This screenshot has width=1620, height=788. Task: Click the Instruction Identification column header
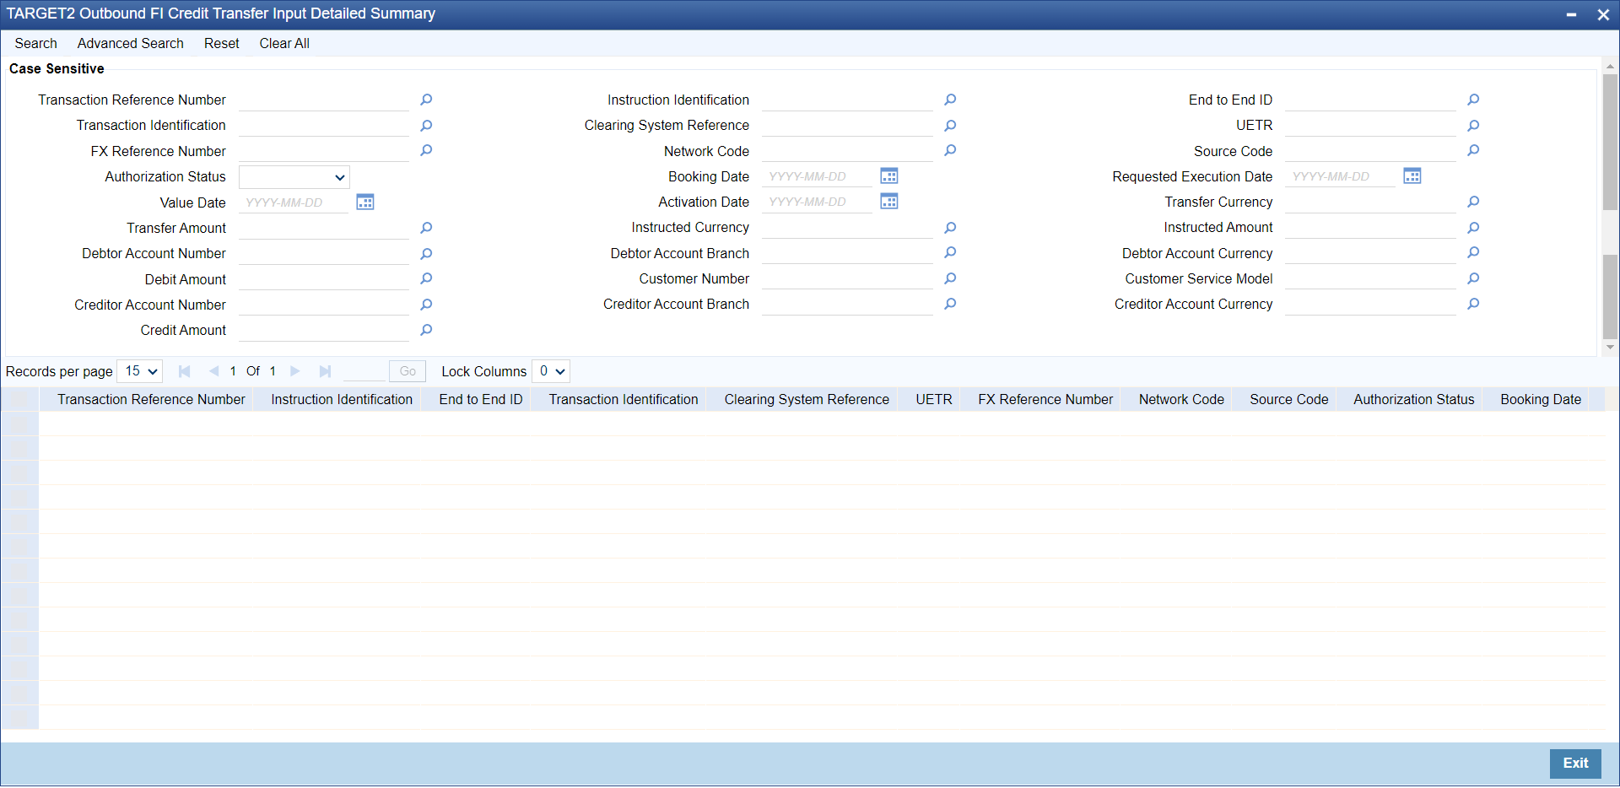point(342,400)
